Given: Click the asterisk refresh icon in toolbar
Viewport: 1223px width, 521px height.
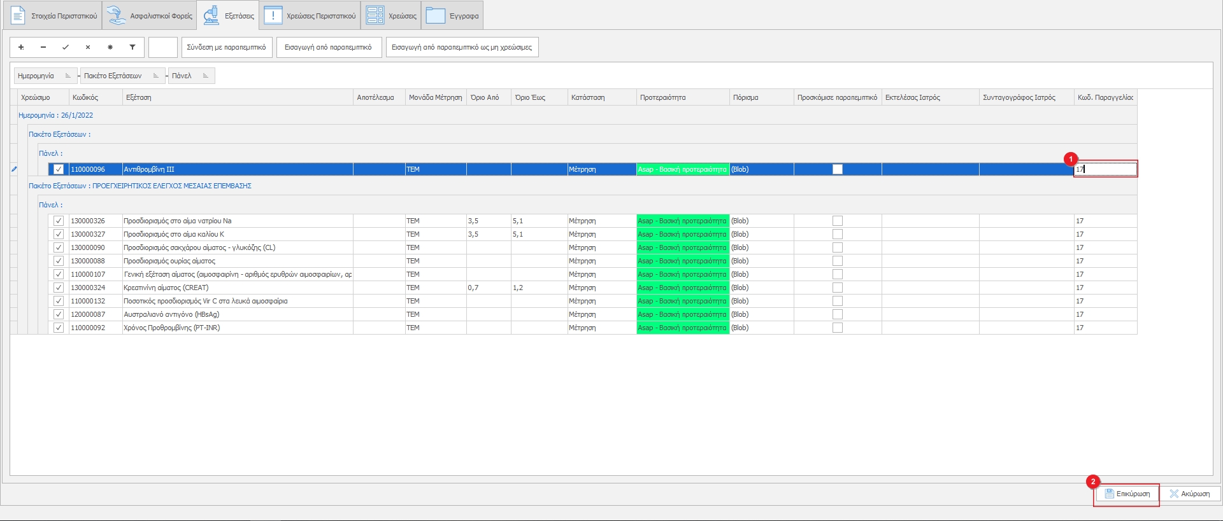Looking at the screenshot, I should [110, 47].
